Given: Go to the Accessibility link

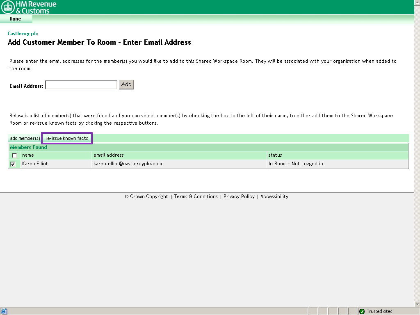Looking at the screenshot, I should (274, 196).
